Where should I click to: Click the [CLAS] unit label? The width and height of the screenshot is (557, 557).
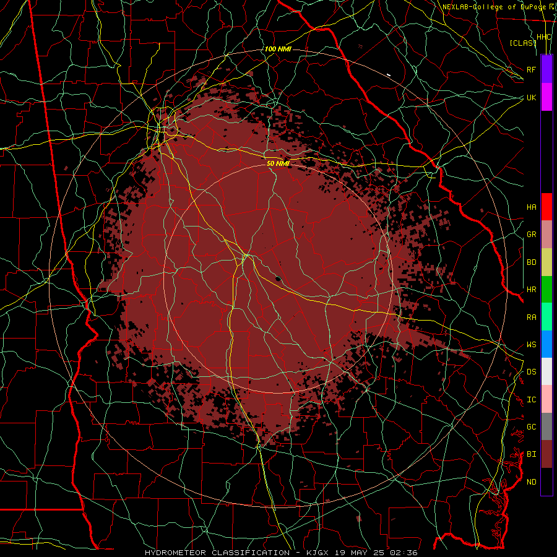523,43
